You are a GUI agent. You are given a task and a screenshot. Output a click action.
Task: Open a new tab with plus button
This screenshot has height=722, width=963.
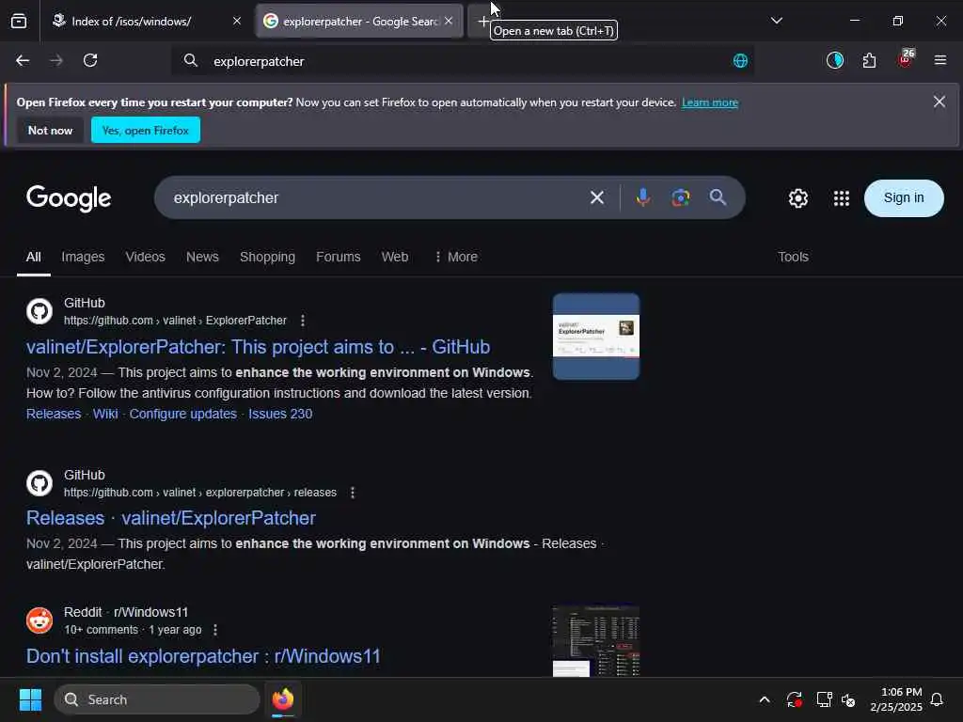coord(482,21)
